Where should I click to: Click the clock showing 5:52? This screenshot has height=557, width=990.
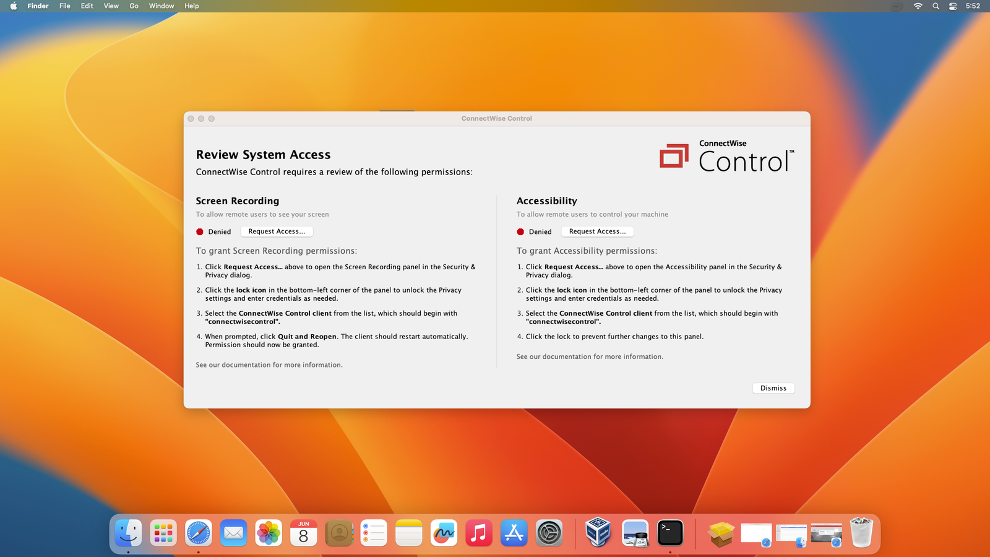[x=973, y=6]
